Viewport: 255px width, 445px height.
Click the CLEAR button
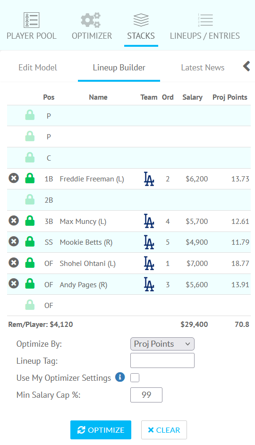click(x=164, y=430)
